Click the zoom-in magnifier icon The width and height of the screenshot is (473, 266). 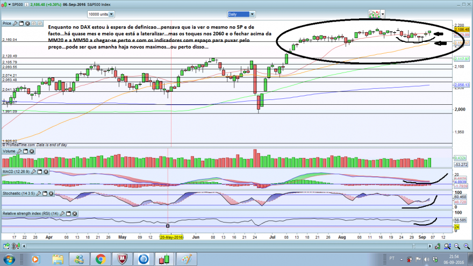pyautogui.click(x=467, y=247)
